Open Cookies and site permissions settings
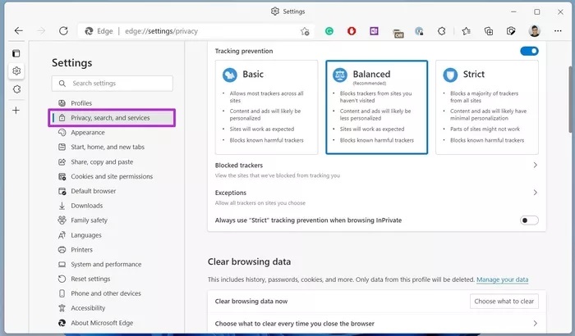This screenshot has height=336, width=575. 111,176
